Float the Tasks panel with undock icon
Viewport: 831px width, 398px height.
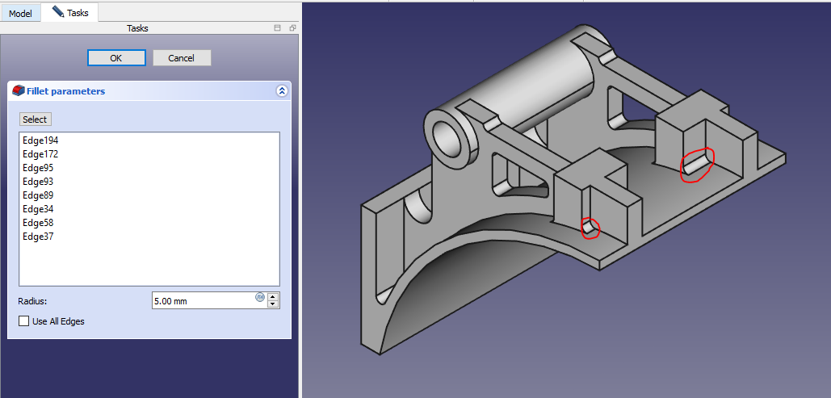tap(292, 28)
